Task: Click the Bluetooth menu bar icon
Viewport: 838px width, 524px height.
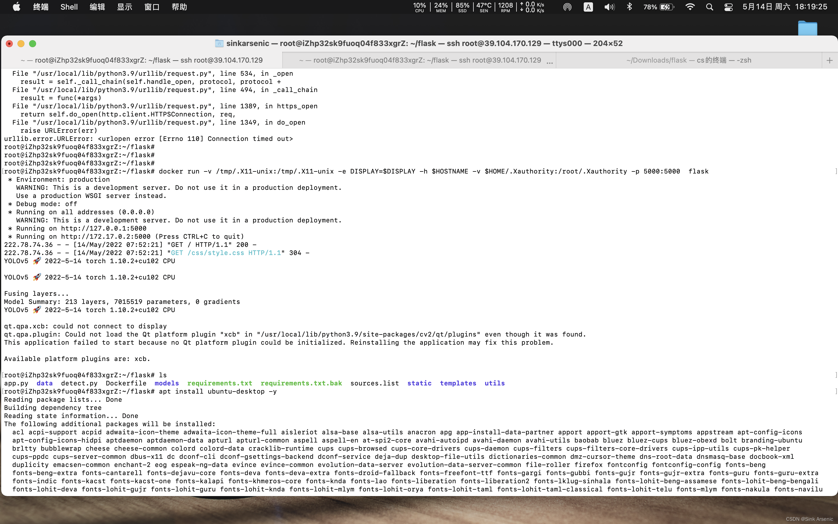Action: tap(629, 7)
